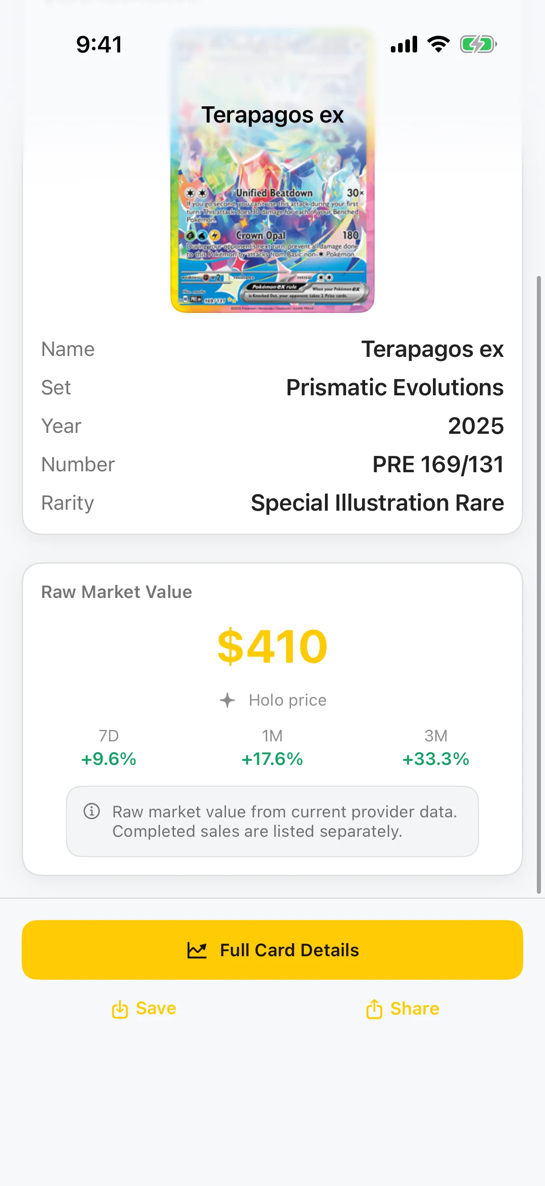The image size is (545, 1186).
Task: Tap the 7D +9.6% change
Action: (x=108, y=747)
